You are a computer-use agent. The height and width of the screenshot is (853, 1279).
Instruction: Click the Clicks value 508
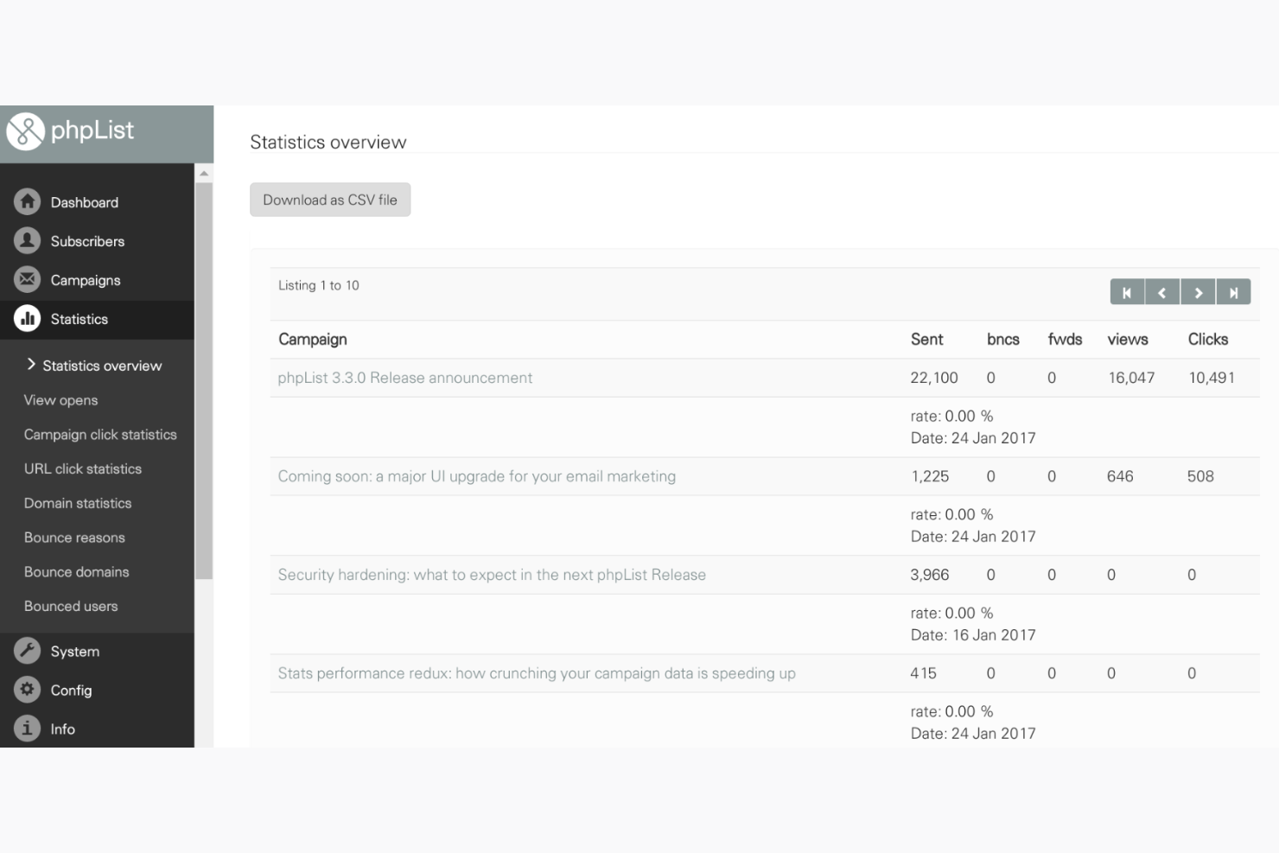[x=1200, y=476]
